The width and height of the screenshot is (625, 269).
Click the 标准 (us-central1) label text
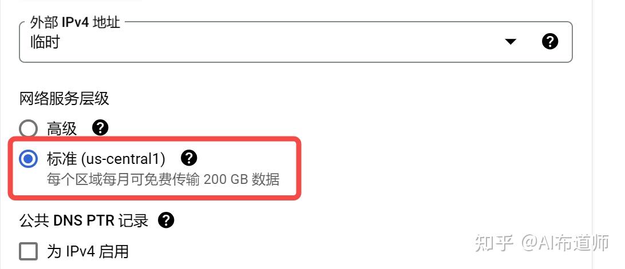(106, 159)
